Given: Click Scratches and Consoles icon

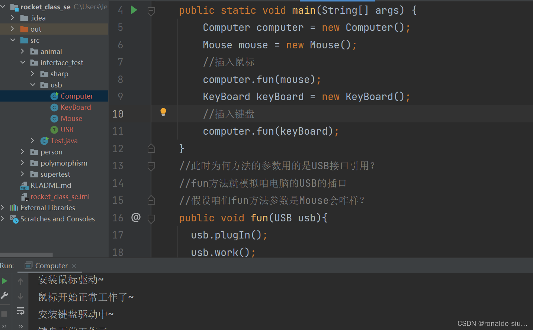Looking at the screenshot, I should 14,219.
